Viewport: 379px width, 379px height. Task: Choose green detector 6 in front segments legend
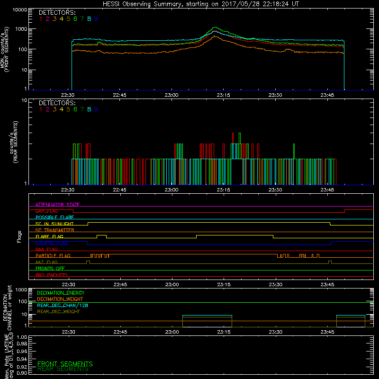point(75,19)
